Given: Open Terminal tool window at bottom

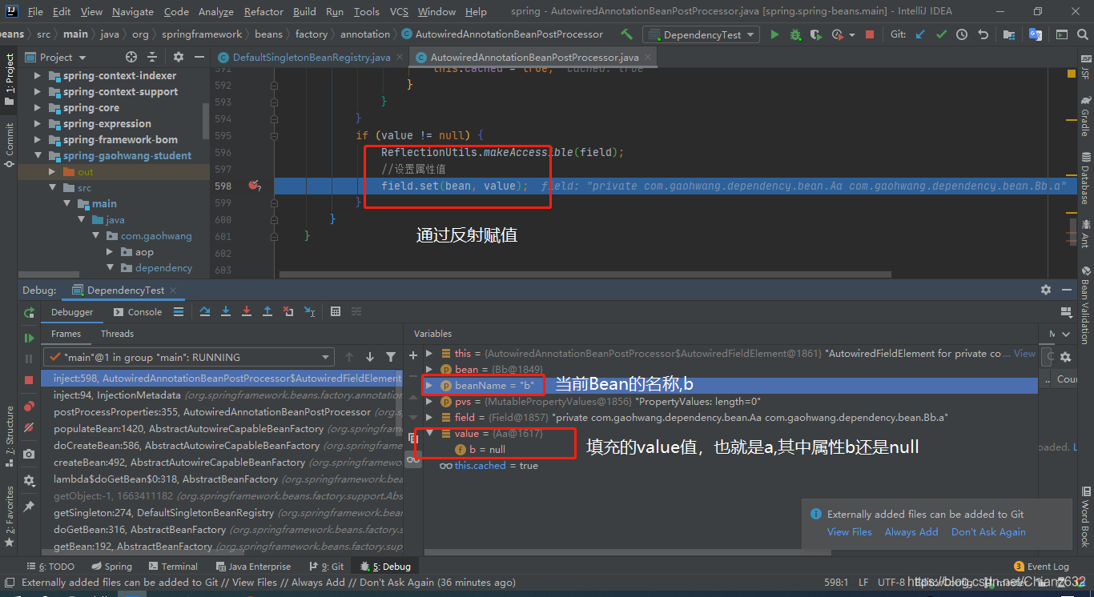Looking at the screenshot, I should [x=172, y=566].
